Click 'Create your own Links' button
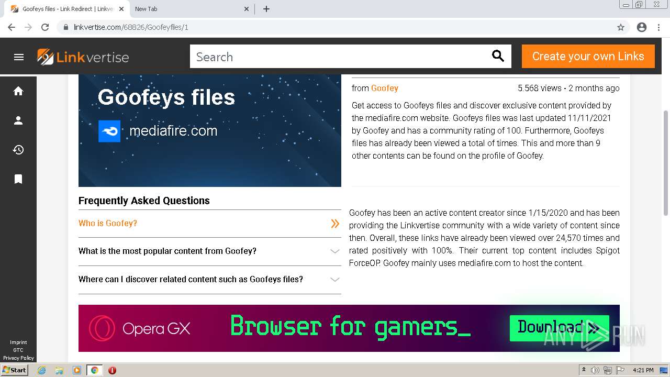Screen dimensions: 670x377 (588, 57)
